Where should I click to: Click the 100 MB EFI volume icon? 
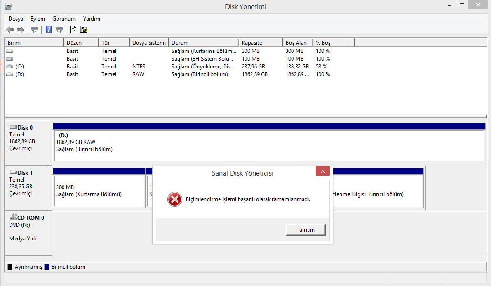pyautogui.click(x=10, y=58)
